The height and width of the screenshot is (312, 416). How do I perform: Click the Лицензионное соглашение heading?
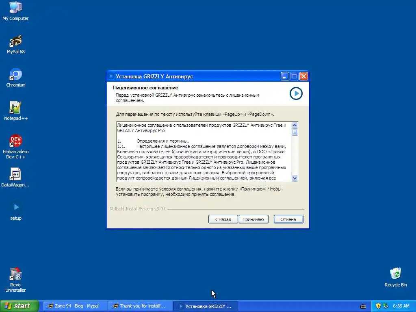click(145, 88)
